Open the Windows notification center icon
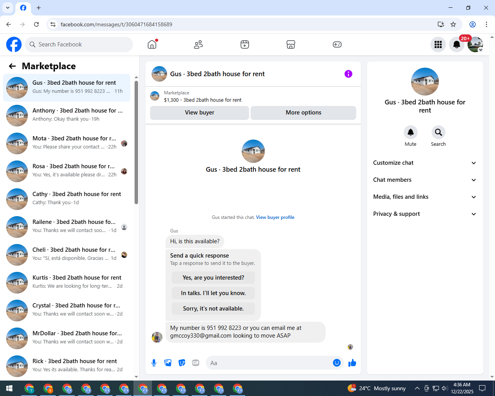This screenshot has height=396, width=495. (x=482, y=388)
